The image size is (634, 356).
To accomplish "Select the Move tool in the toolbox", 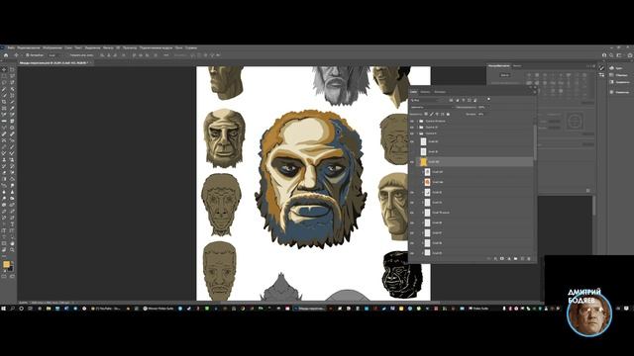I will [x=4, y=69].
